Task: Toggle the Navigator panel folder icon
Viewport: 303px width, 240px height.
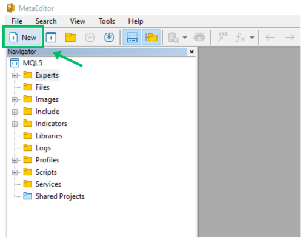Action: pyautogui.click(x=151, y=38)
